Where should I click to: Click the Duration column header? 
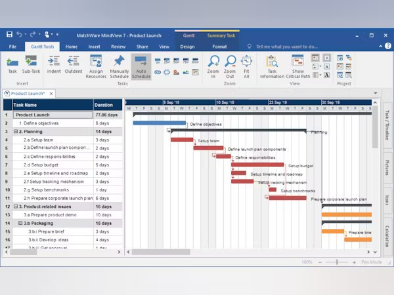pos(108,105)
